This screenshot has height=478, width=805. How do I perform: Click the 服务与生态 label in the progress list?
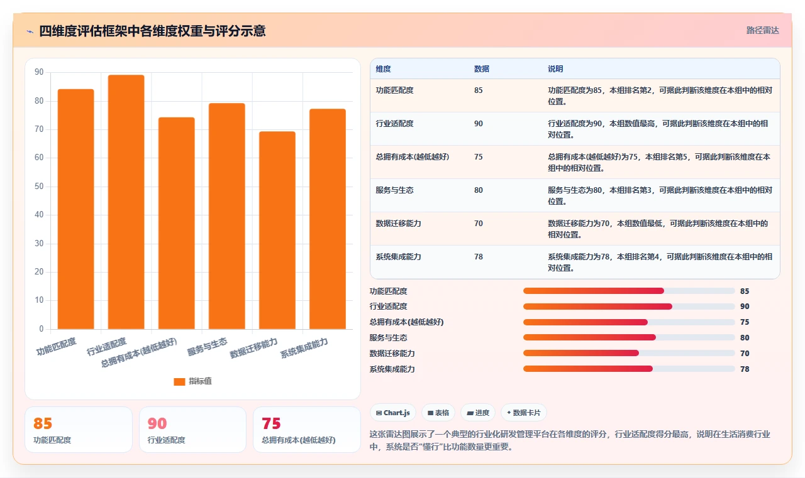coord(388,338)
